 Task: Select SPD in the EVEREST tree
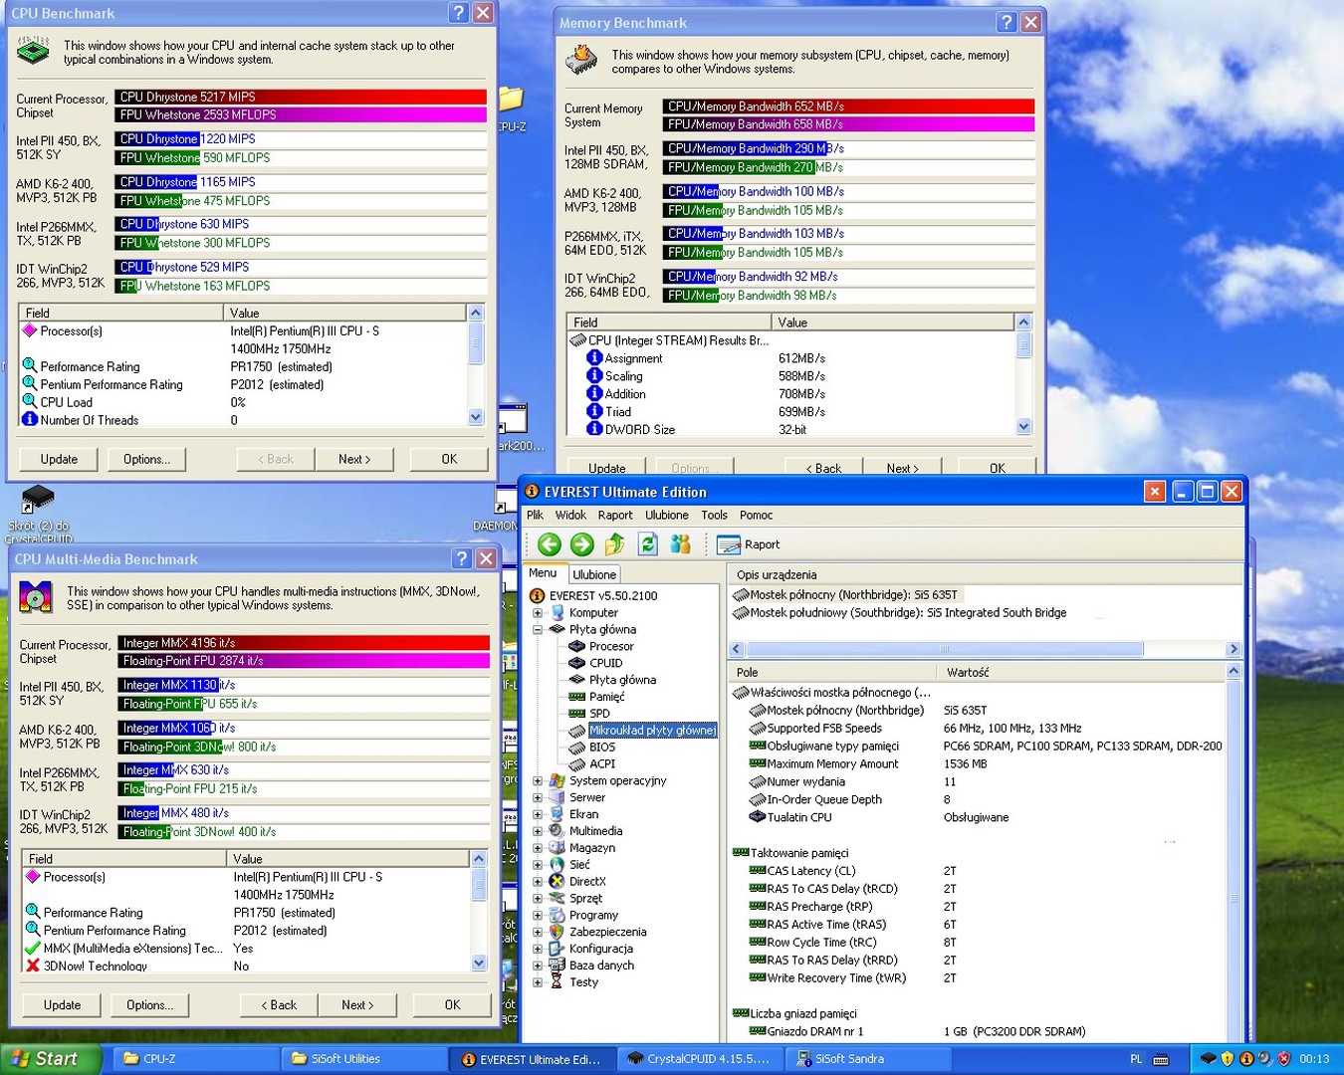599,714
